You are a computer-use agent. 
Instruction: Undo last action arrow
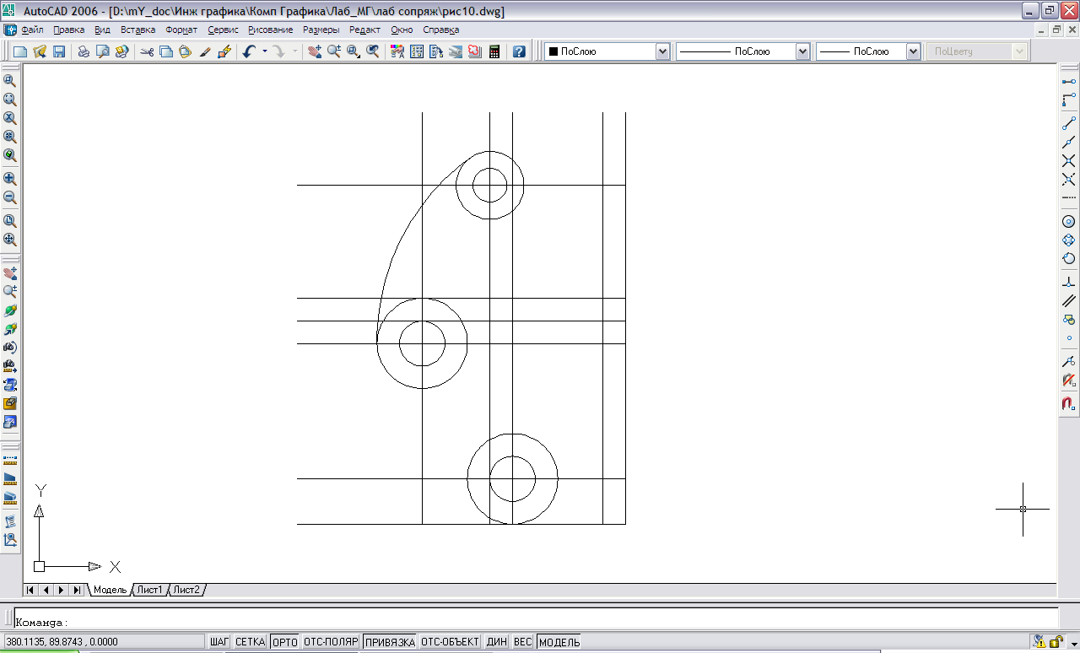248,51
